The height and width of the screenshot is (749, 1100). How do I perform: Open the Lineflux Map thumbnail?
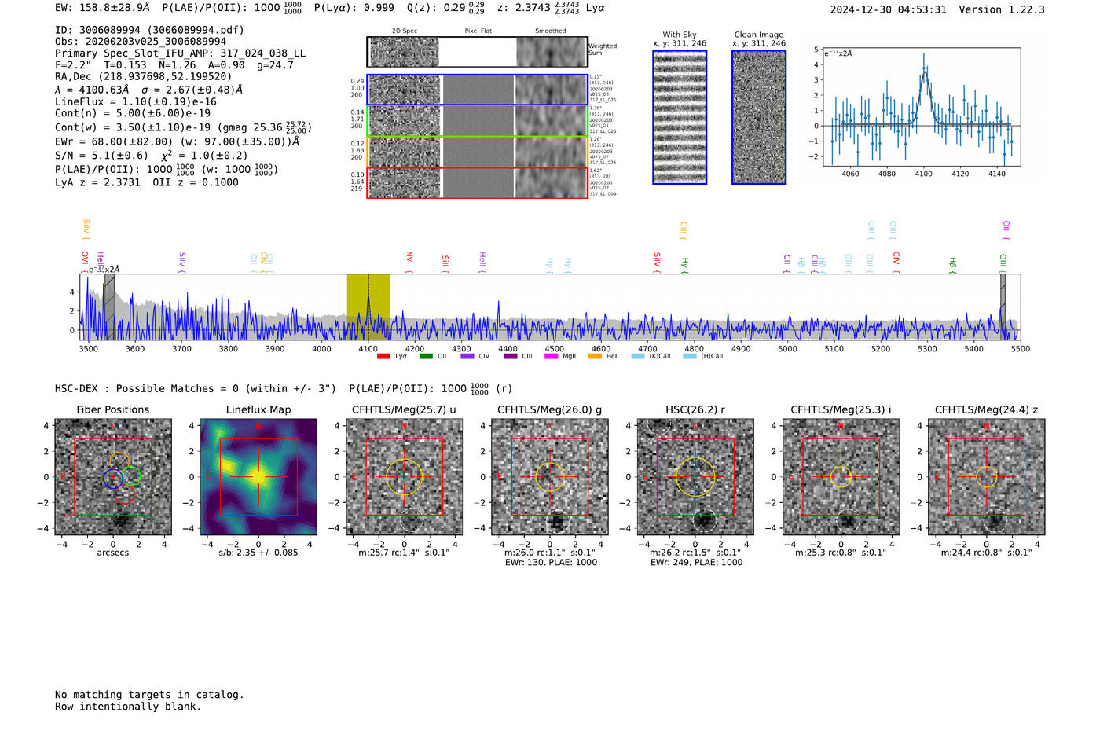(x=258, y=477)
